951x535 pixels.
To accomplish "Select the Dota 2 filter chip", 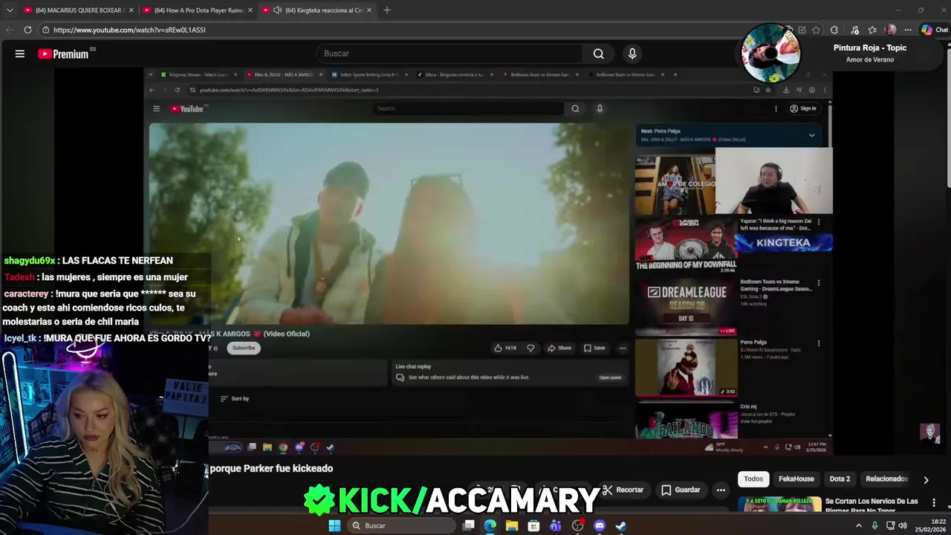I will click(x=840, y=479).
